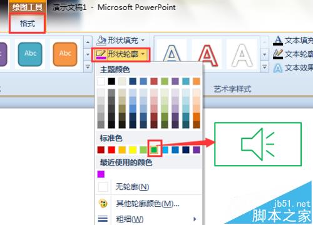Click the Shape Fill paint bucket icon
The image size is (313, 225).
click(101, 40)
